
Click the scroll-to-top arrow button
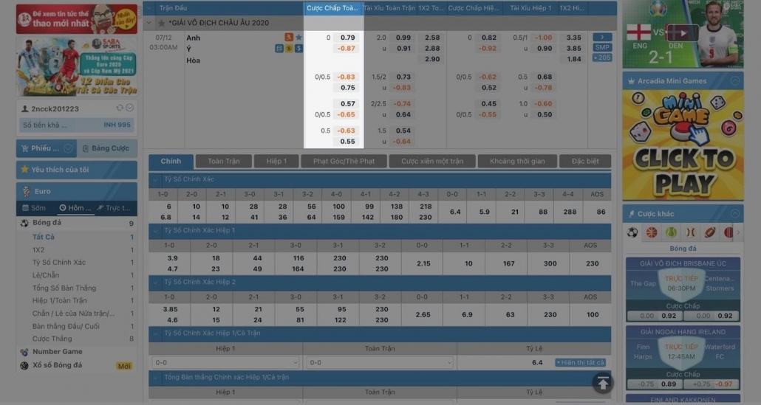(603, 383)
